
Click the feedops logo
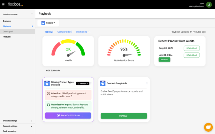(x=15, y=4)
